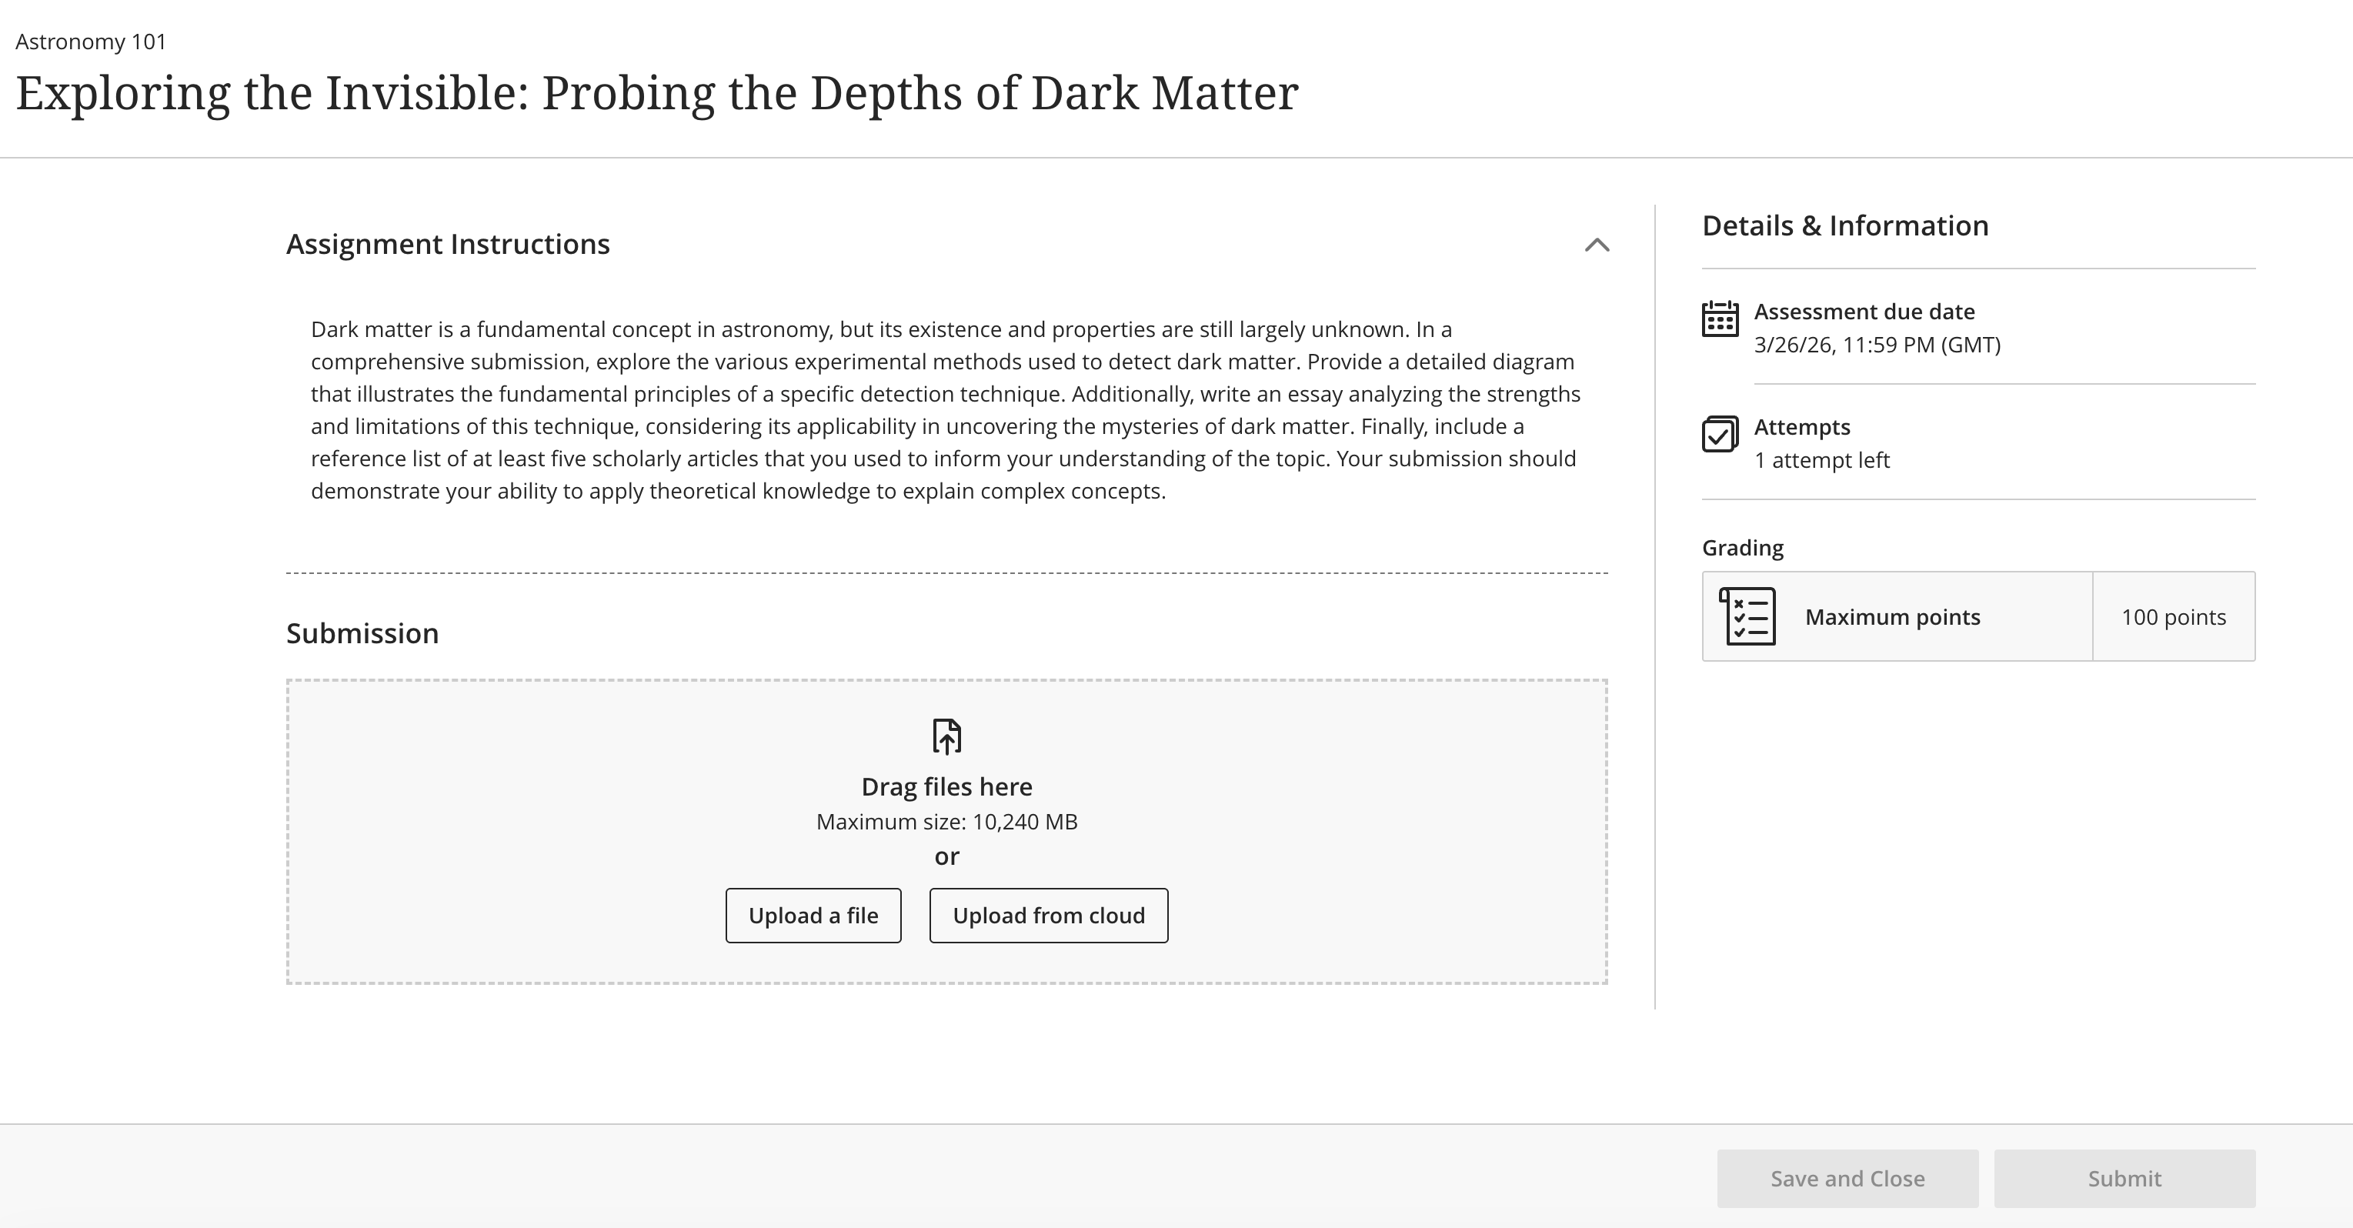The height and width of the screenshot is (1228, 2353).
Task: Click the file upload icon above Drag files here
Action: pos(946,736)
